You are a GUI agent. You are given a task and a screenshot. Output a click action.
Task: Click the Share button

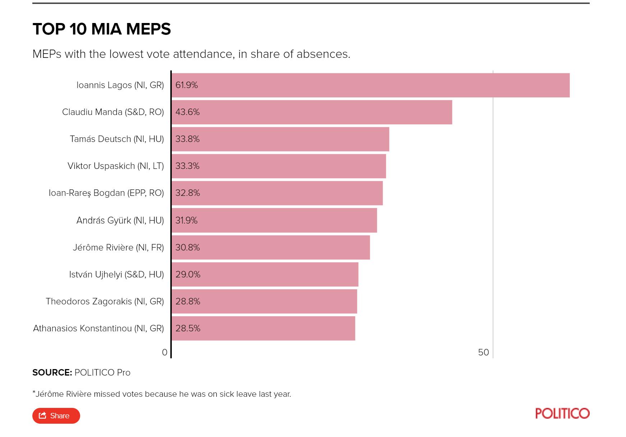click(x=56, y=416)
